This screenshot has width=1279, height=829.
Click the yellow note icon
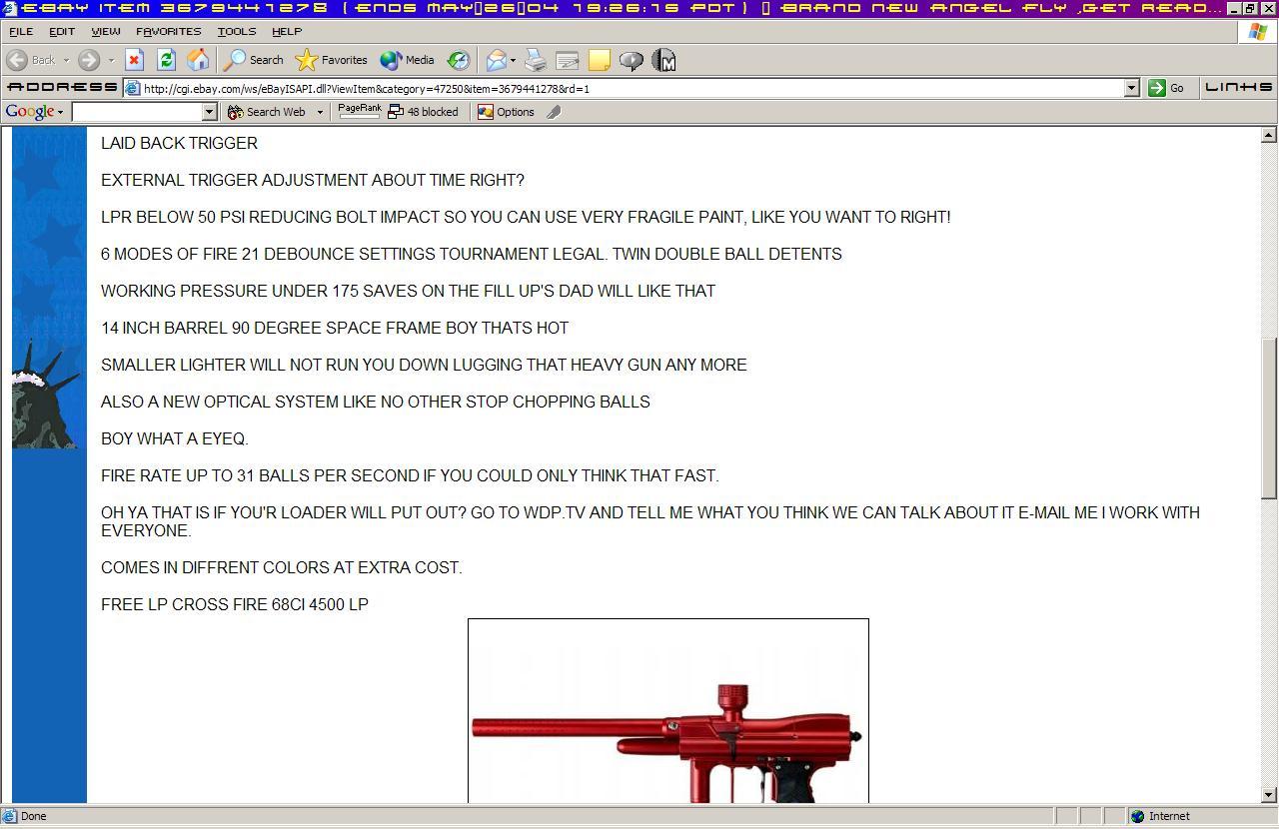tap(599, 60)
